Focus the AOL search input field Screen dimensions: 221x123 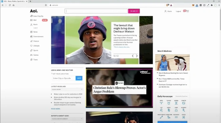96,11
